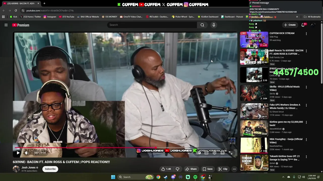323x181 pixels.
Task: Open options for CUFFEM KICK STREAM video
Action: pos(306,34)
